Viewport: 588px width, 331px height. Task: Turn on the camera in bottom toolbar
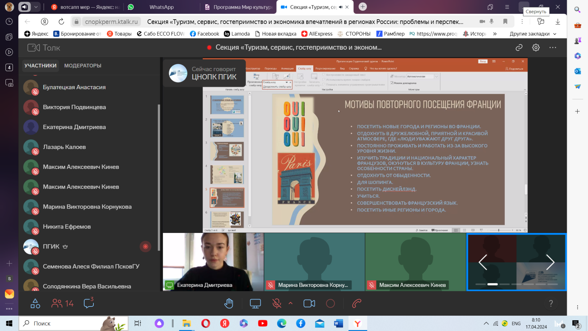pyautogui.click(x=309, y=304)
